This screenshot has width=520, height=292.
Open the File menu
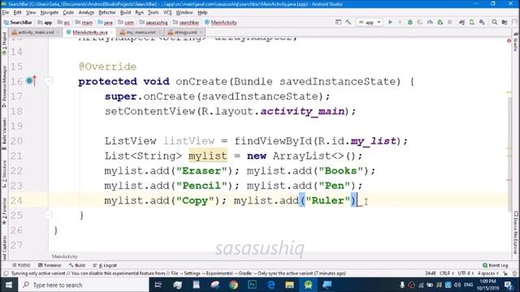coord(6,13)
